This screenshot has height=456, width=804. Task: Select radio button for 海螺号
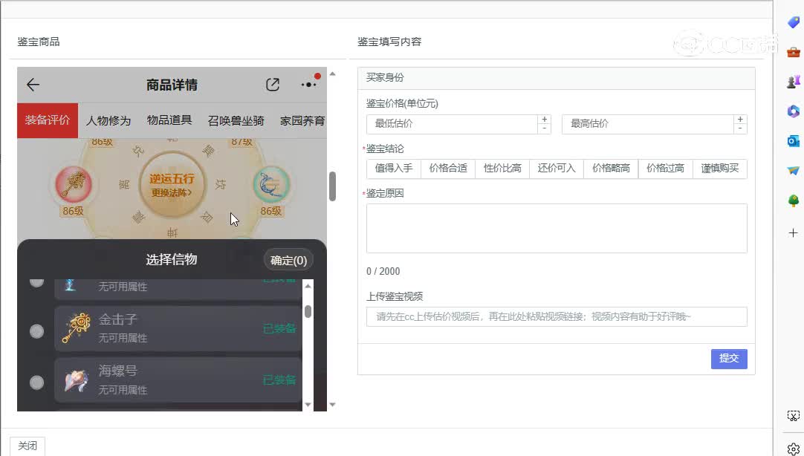(36, 382)
